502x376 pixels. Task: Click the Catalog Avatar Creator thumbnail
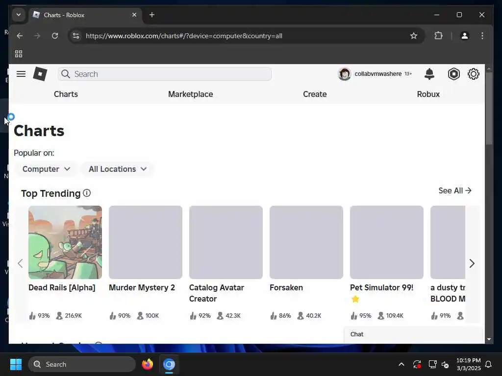point(226,242)
